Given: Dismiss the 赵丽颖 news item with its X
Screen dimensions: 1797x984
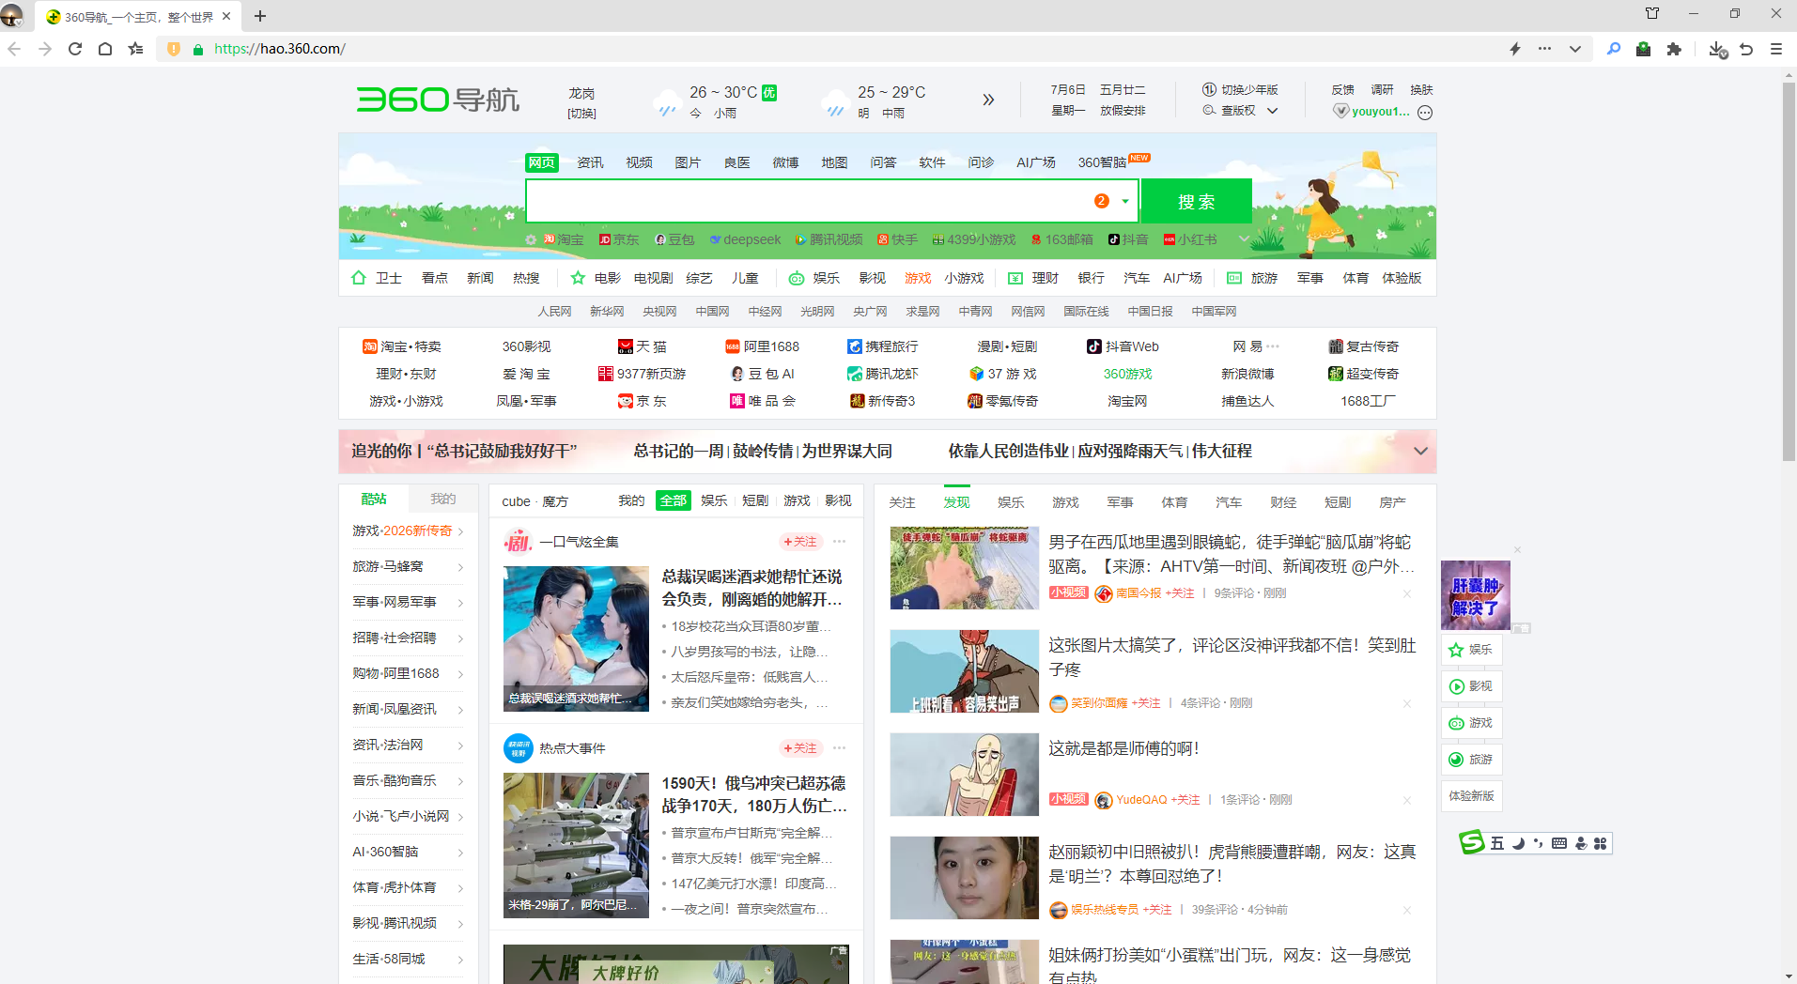Looking at the screenshot, I should (1407, 910).
